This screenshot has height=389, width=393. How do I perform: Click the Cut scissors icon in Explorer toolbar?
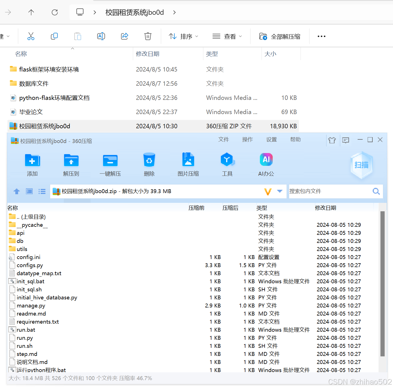pos(31,36)
